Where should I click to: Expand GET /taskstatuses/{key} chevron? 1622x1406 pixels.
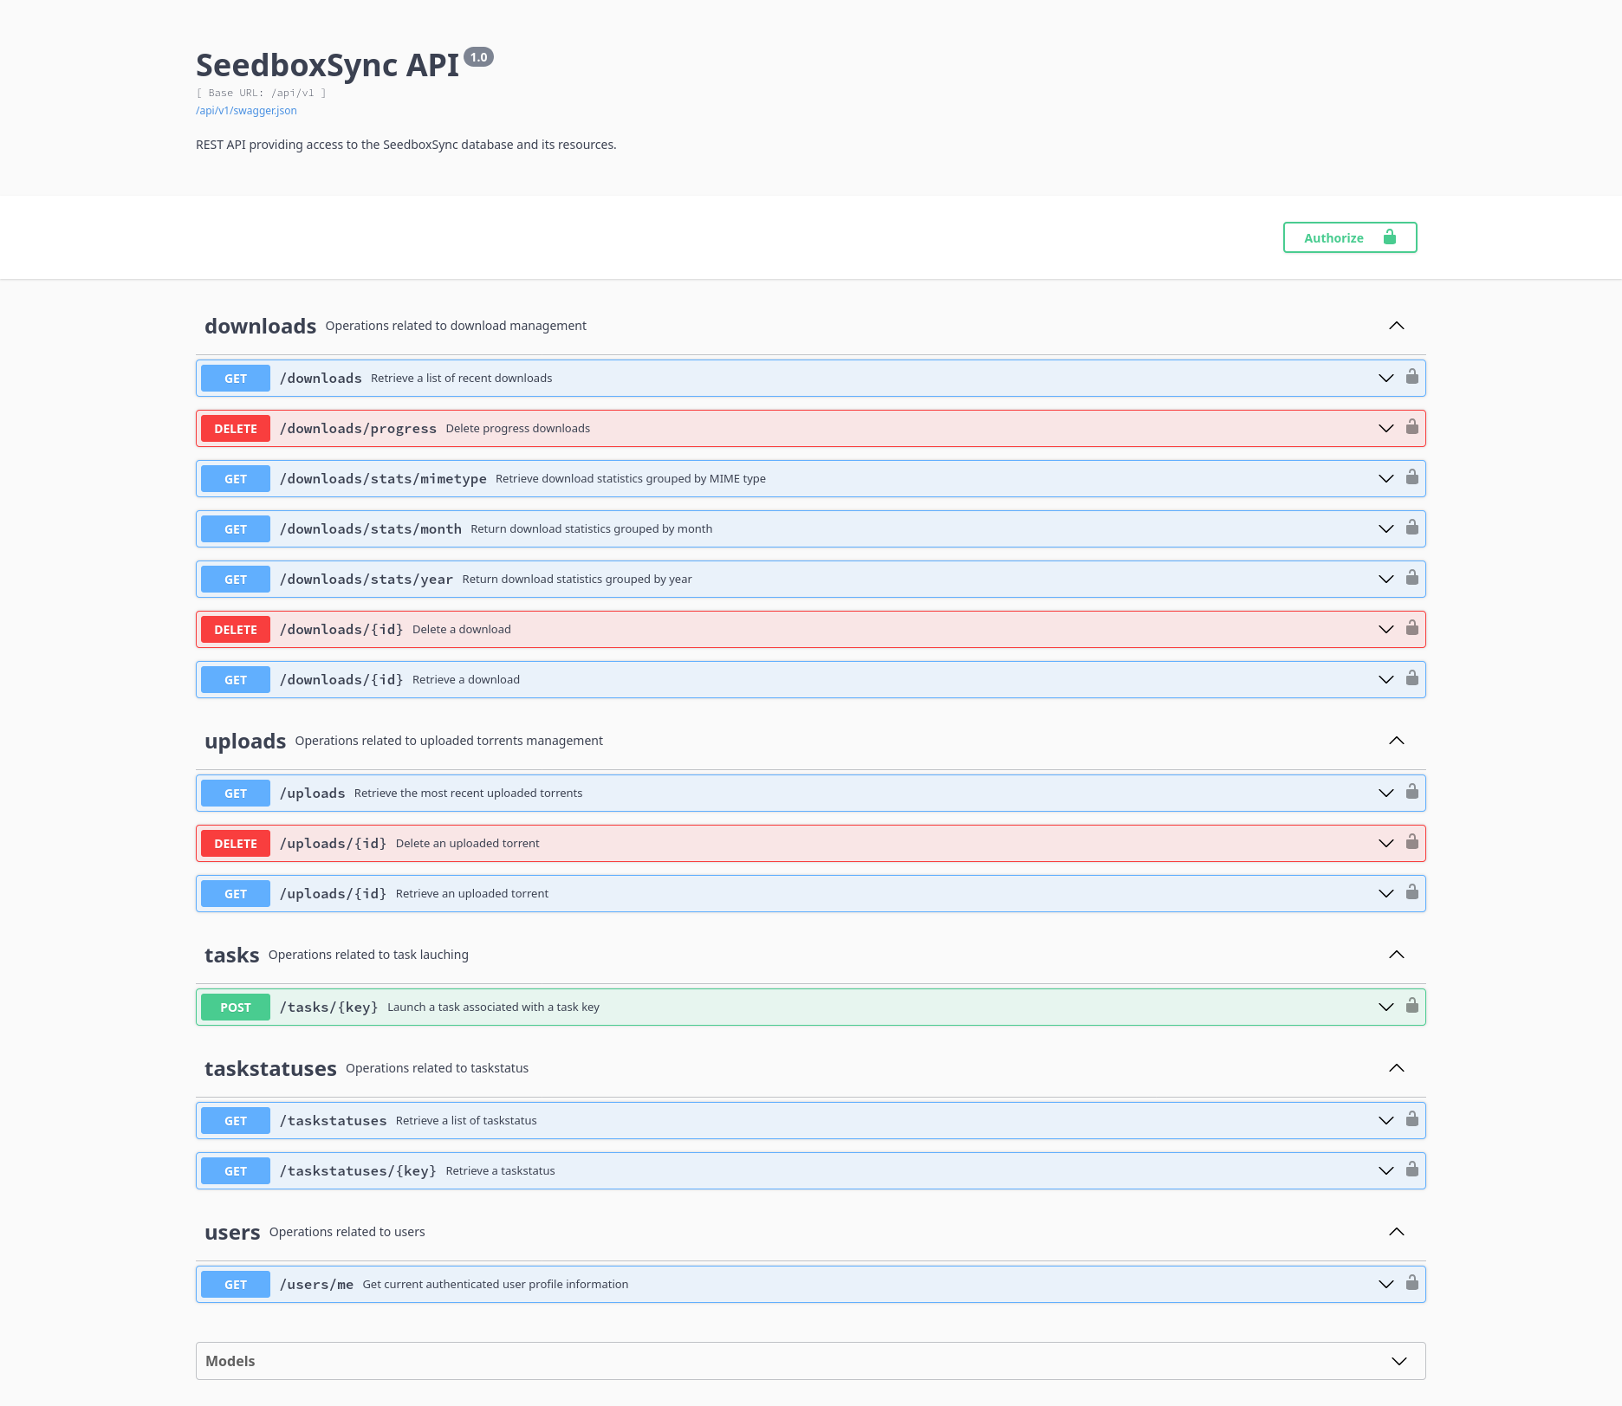[x=1386, y=1171]
